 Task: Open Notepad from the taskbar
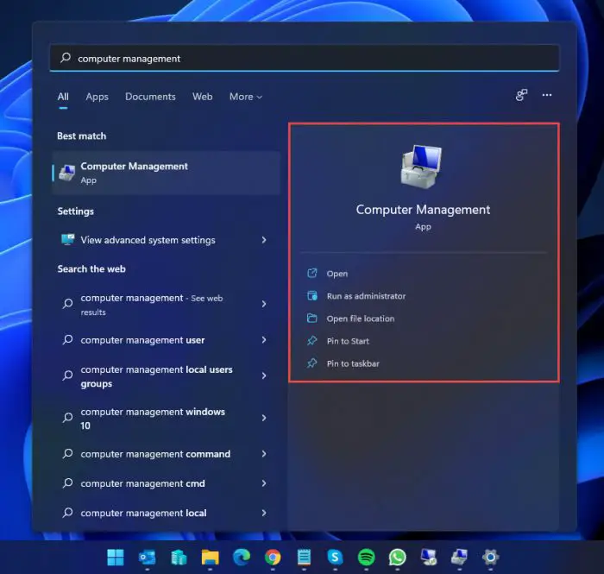304,557
